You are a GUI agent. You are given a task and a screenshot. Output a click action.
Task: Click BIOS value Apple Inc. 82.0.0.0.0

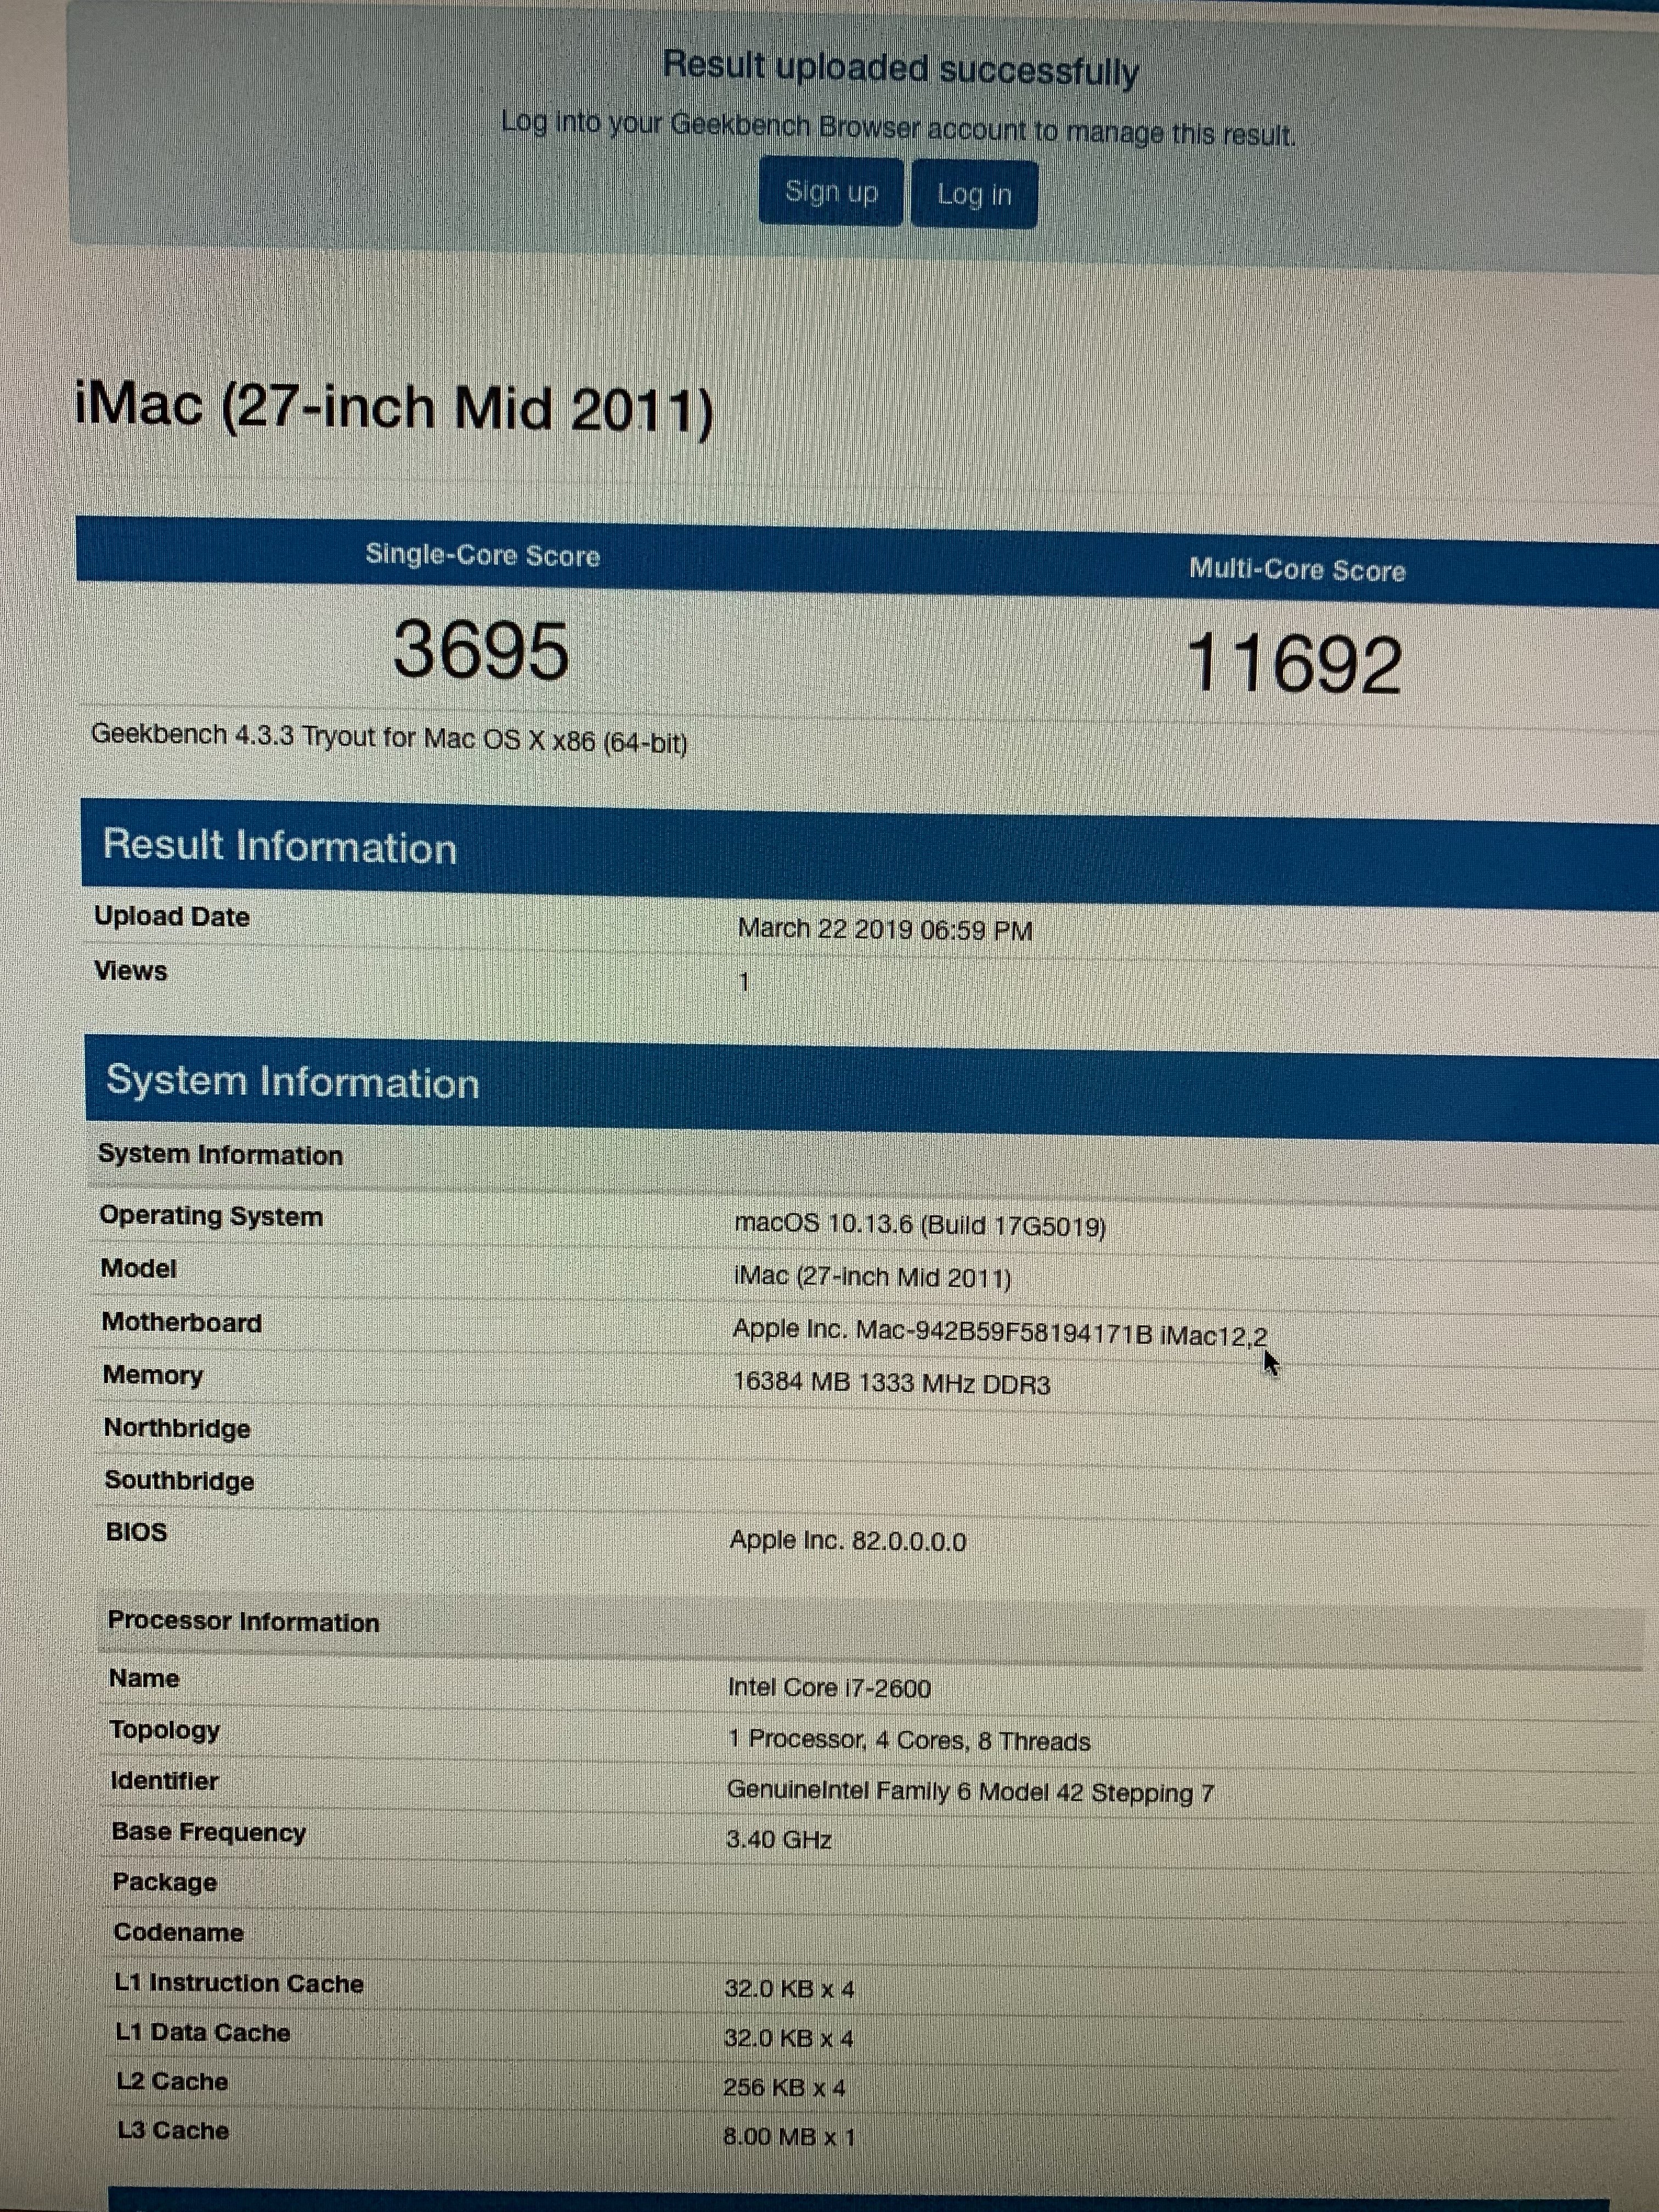[x=848, y=1540]
